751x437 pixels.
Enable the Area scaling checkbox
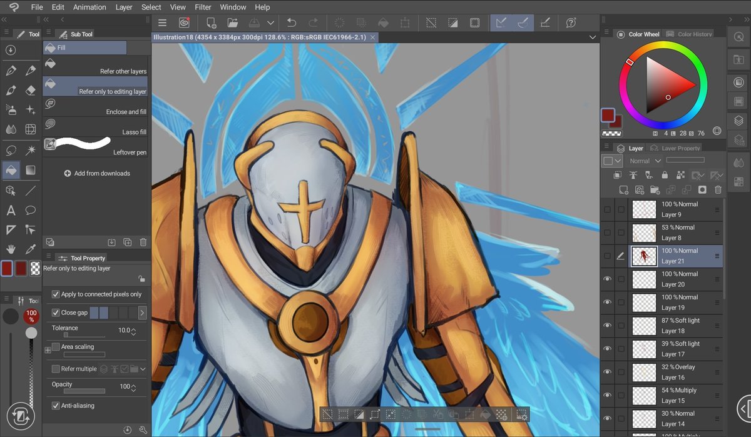pos(56,346)
